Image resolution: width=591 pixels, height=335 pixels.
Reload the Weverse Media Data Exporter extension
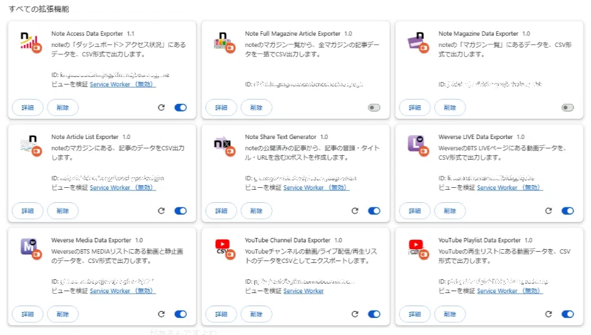tap(161, 314)
